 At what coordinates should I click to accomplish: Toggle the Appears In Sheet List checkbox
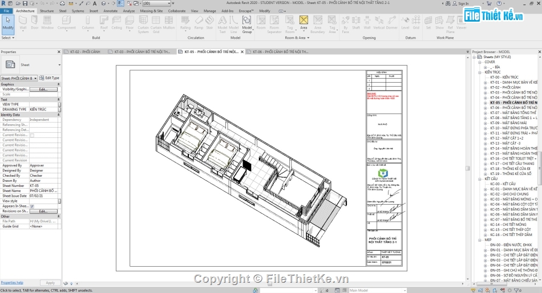32,206
